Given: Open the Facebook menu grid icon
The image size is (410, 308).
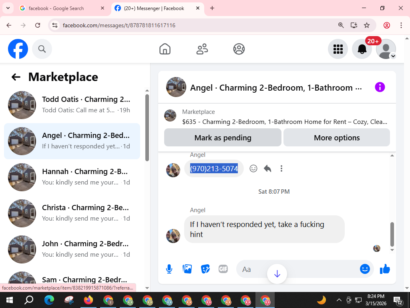Looking at the screenshot, I should pyautogui.click(x=338, y=49).
